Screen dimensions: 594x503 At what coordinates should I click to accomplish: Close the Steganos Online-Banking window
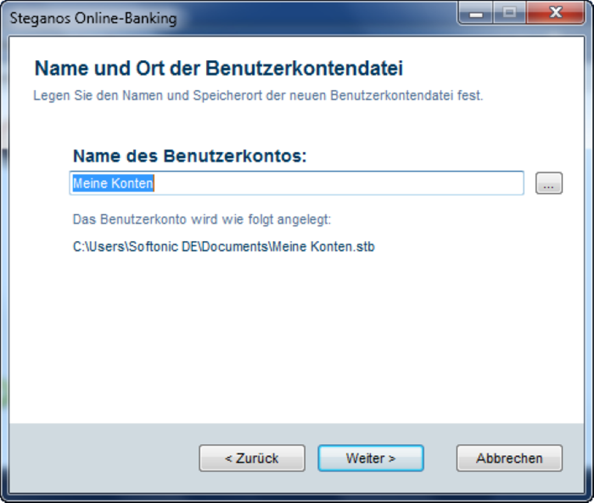point(556,13)
